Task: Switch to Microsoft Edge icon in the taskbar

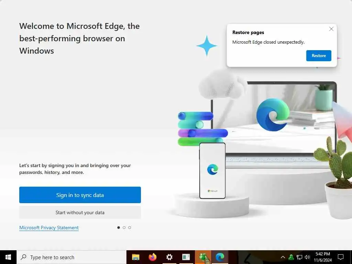Action: pos(220,257)
